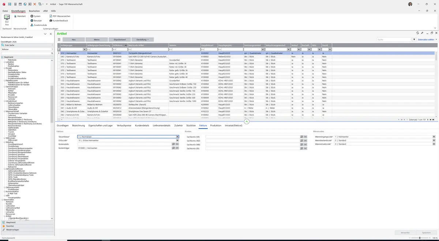Open Mandant in the Warenwirtschaft group
The image size is (439, 241).
click(x=19, y=16)
